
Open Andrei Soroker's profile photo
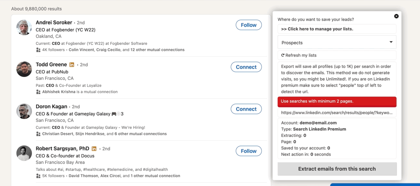coord(24,27)
